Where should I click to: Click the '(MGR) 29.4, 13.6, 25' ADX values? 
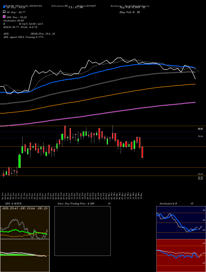pos(43,34)
